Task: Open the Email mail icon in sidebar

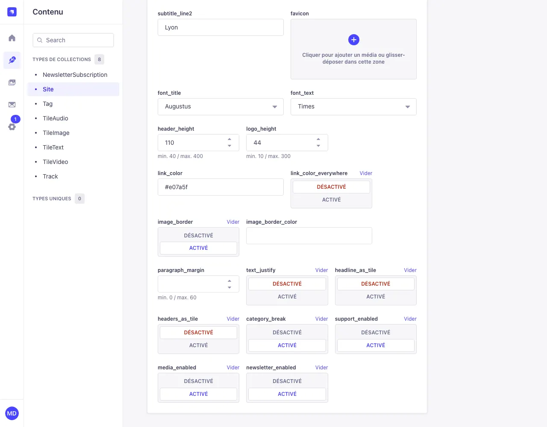Action: (12, 105)
